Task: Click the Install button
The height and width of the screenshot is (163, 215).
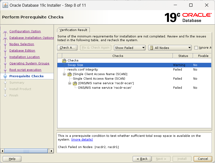Action: [x=182, y=159]
